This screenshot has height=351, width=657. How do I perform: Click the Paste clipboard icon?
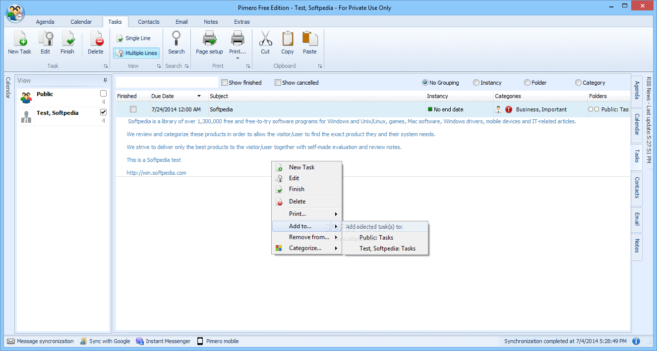(x=309, y=39)
